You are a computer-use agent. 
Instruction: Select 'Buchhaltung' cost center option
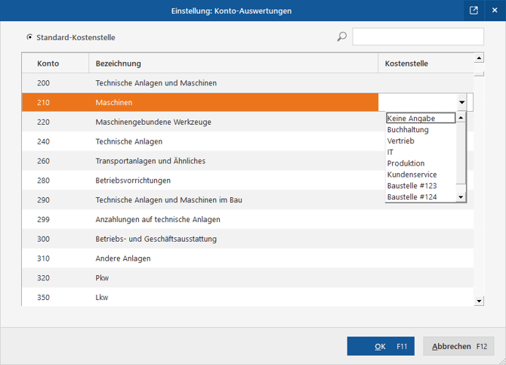(408, 130)
